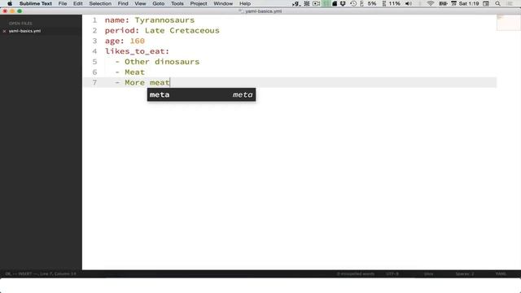Open the Window menu

click(223, 3)
